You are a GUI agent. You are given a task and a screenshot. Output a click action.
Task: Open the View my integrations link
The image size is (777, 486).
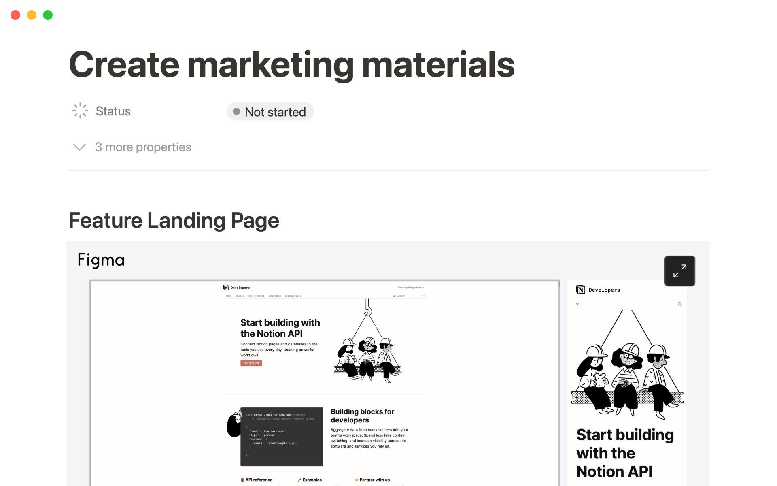click(x=411, y=288)
